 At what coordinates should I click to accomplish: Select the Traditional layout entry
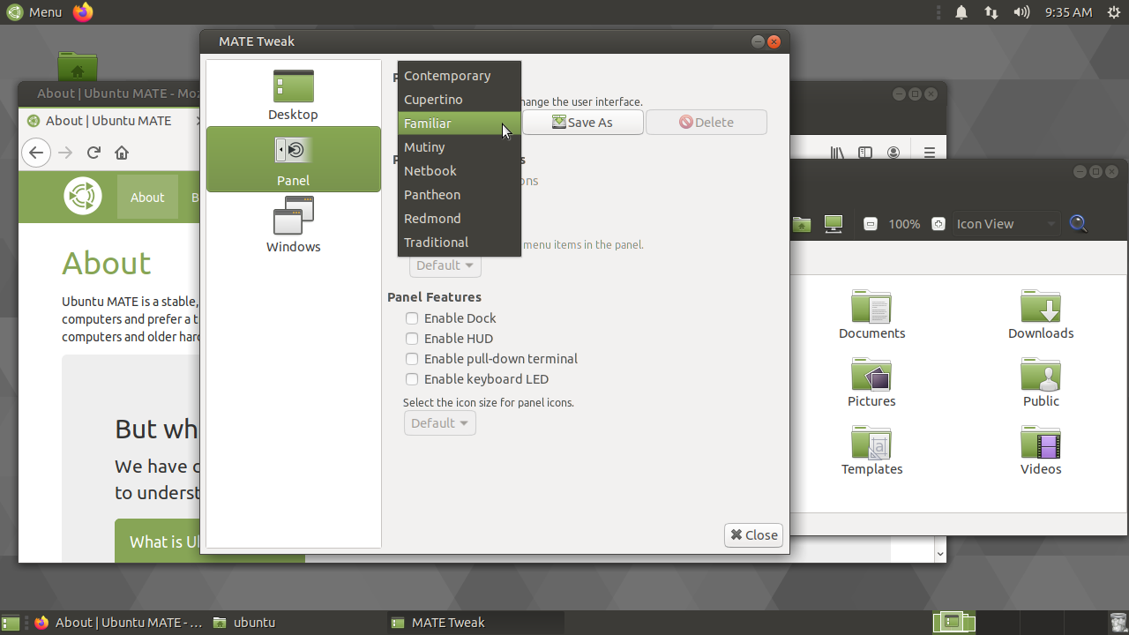(459, 243)
